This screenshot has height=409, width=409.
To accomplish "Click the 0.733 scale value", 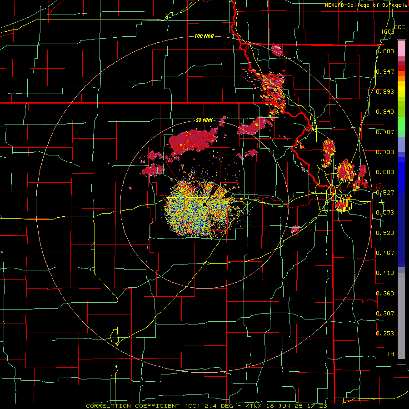I will tap(385, 152).
